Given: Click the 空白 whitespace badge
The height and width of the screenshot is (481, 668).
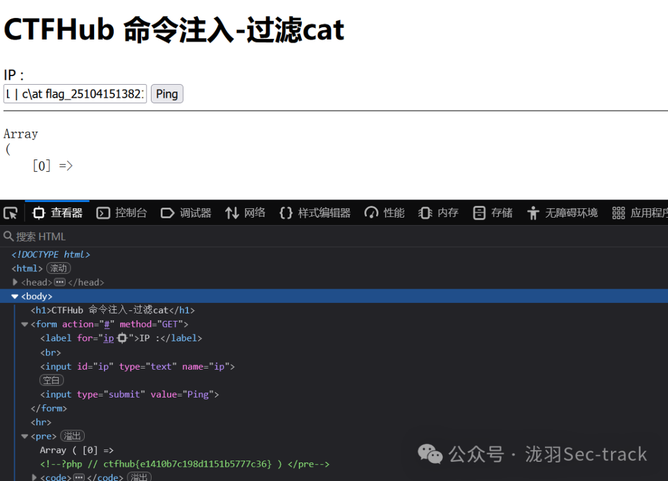Looking at the screenshot, I should coord(51,380).
